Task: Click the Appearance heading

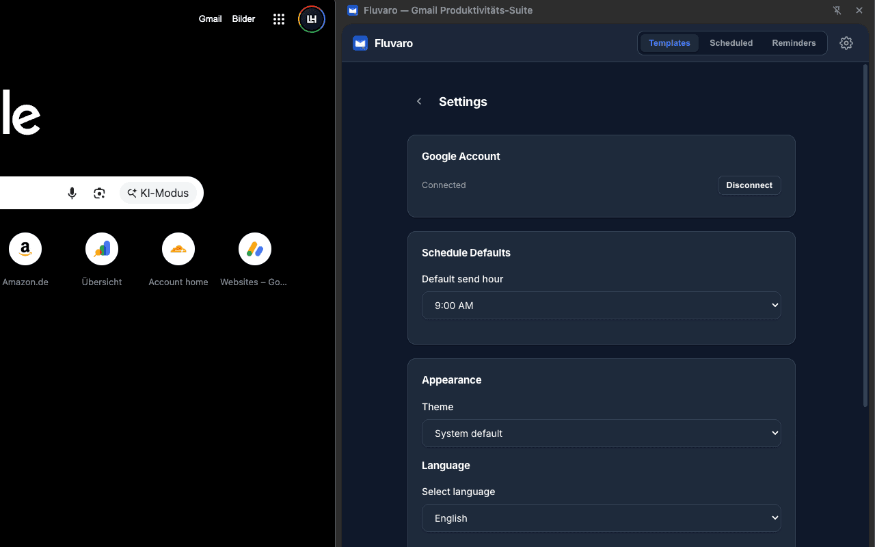Action: tap(452, 380)
